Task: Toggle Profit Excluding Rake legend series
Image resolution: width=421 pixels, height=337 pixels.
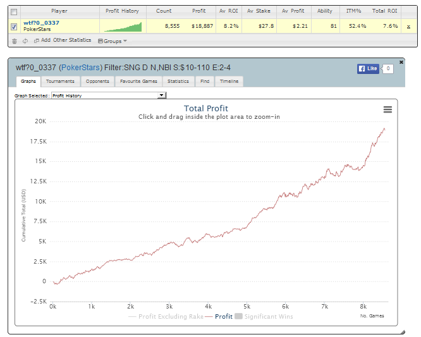Action: click(x=166, y=317)
